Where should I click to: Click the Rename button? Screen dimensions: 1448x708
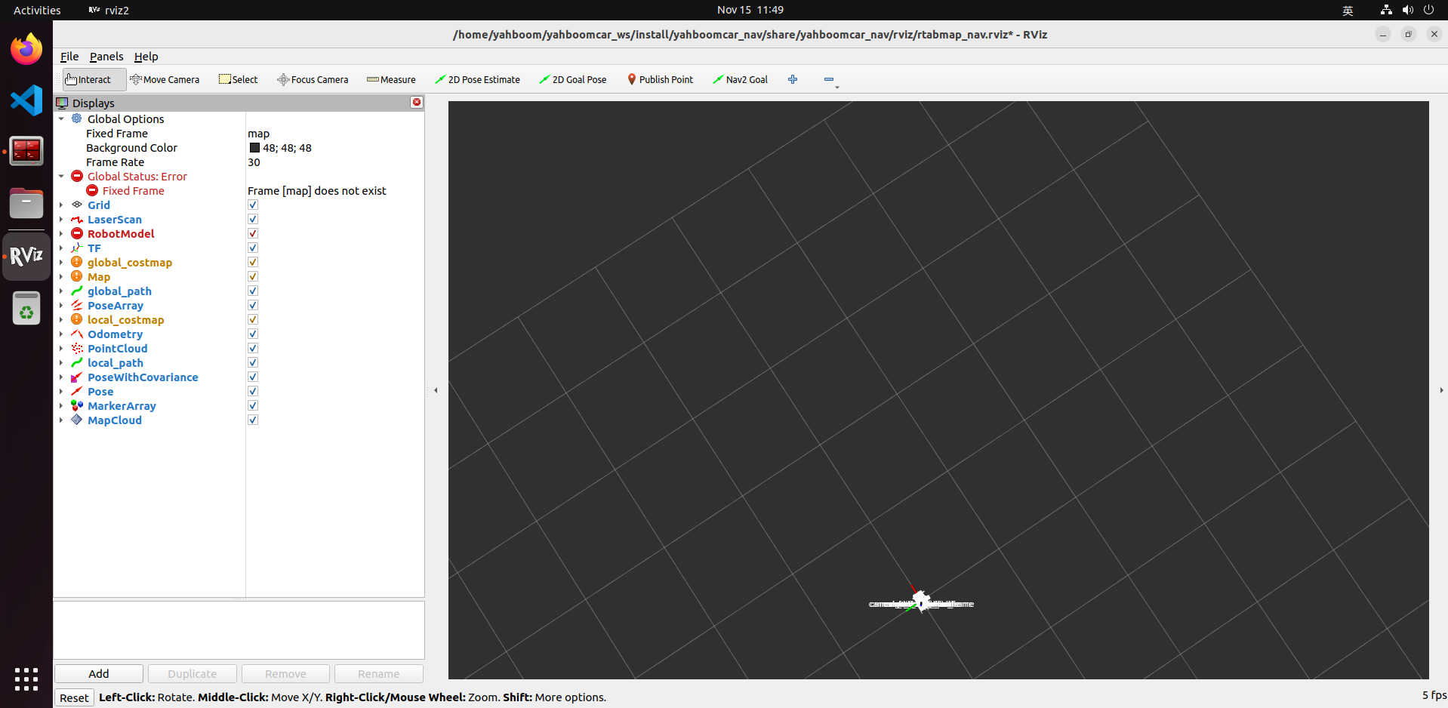pos(379,673)
